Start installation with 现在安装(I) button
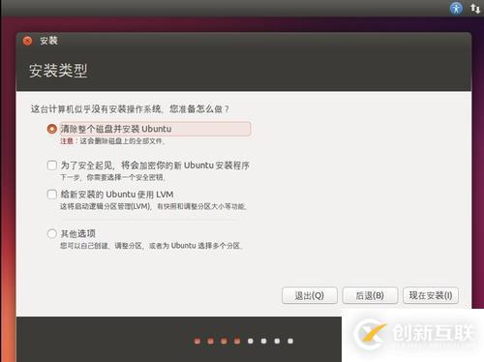The image size is (484, 362). point(431,295)
